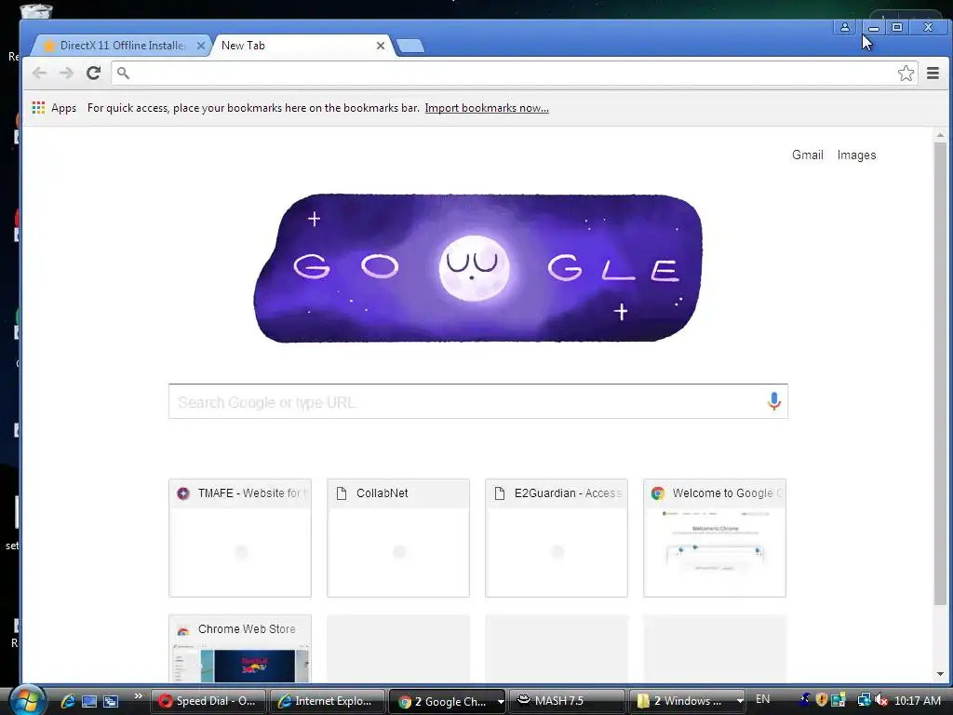Click the Show Desktop quick launch icon
The width and height of the screenshot is (953, 715).
89,702
